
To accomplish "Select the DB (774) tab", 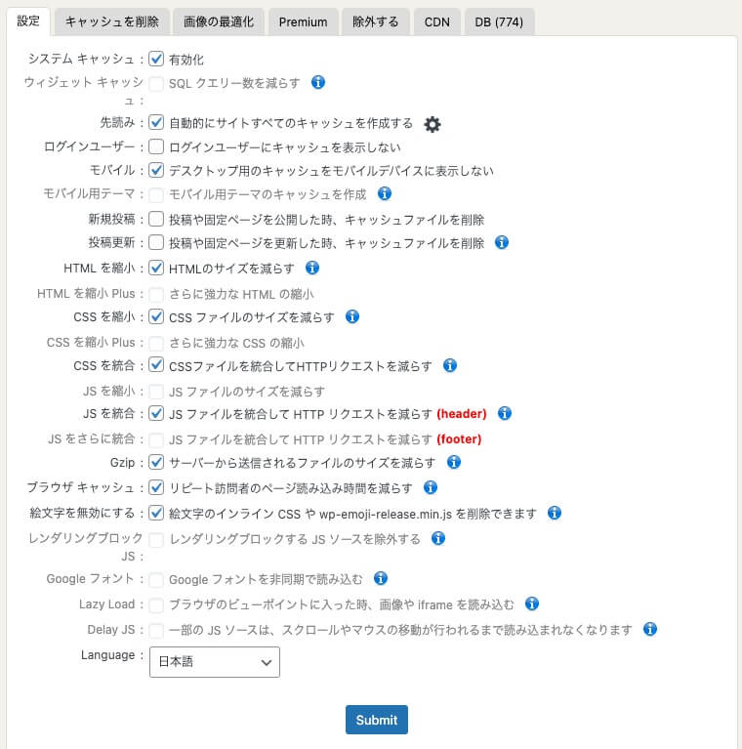I will [499, 22].
